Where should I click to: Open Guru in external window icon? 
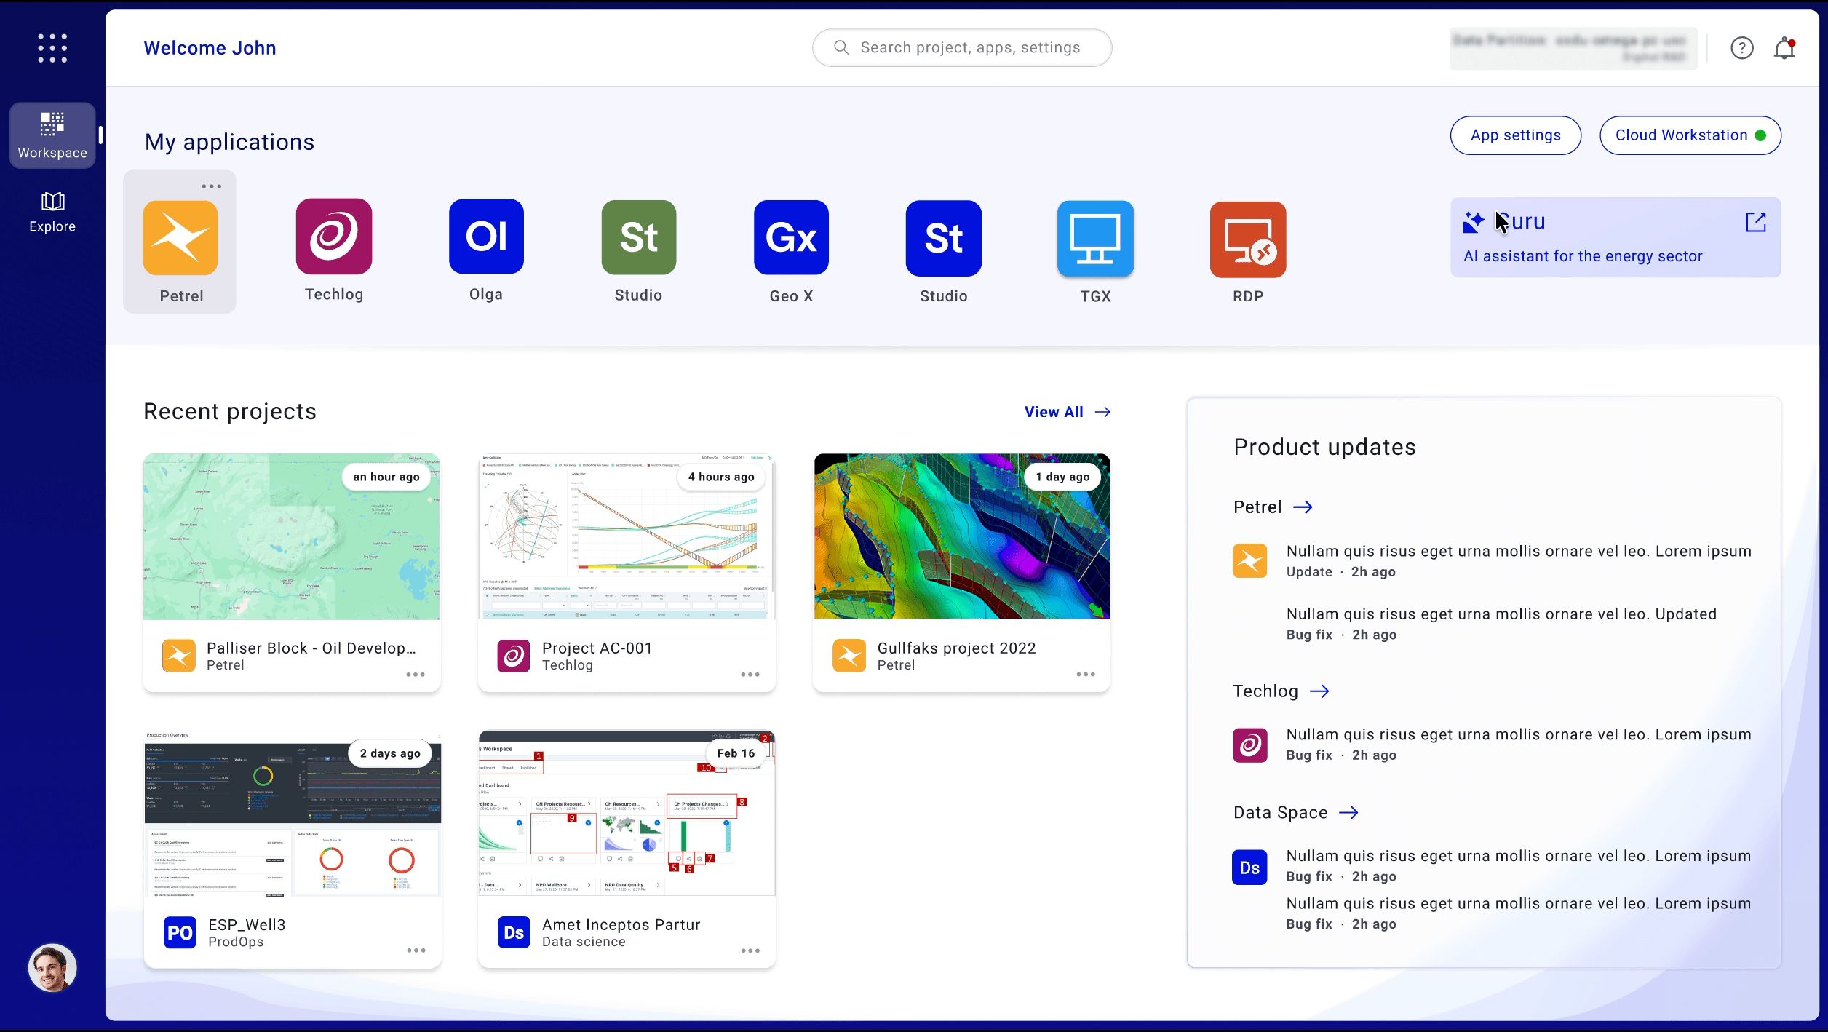pyautogui.click(x=1755, y=222)
